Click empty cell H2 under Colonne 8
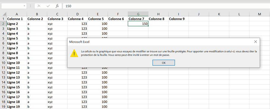Screen dimensions: 270x109 point(158,24)
